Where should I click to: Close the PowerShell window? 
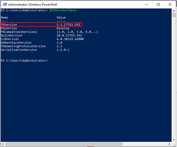(170, 4)
